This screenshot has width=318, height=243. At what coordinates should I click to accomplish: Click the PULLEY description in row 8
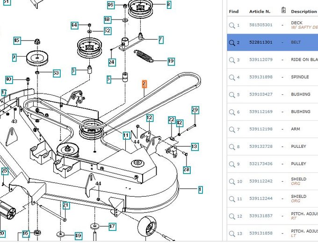298,147
